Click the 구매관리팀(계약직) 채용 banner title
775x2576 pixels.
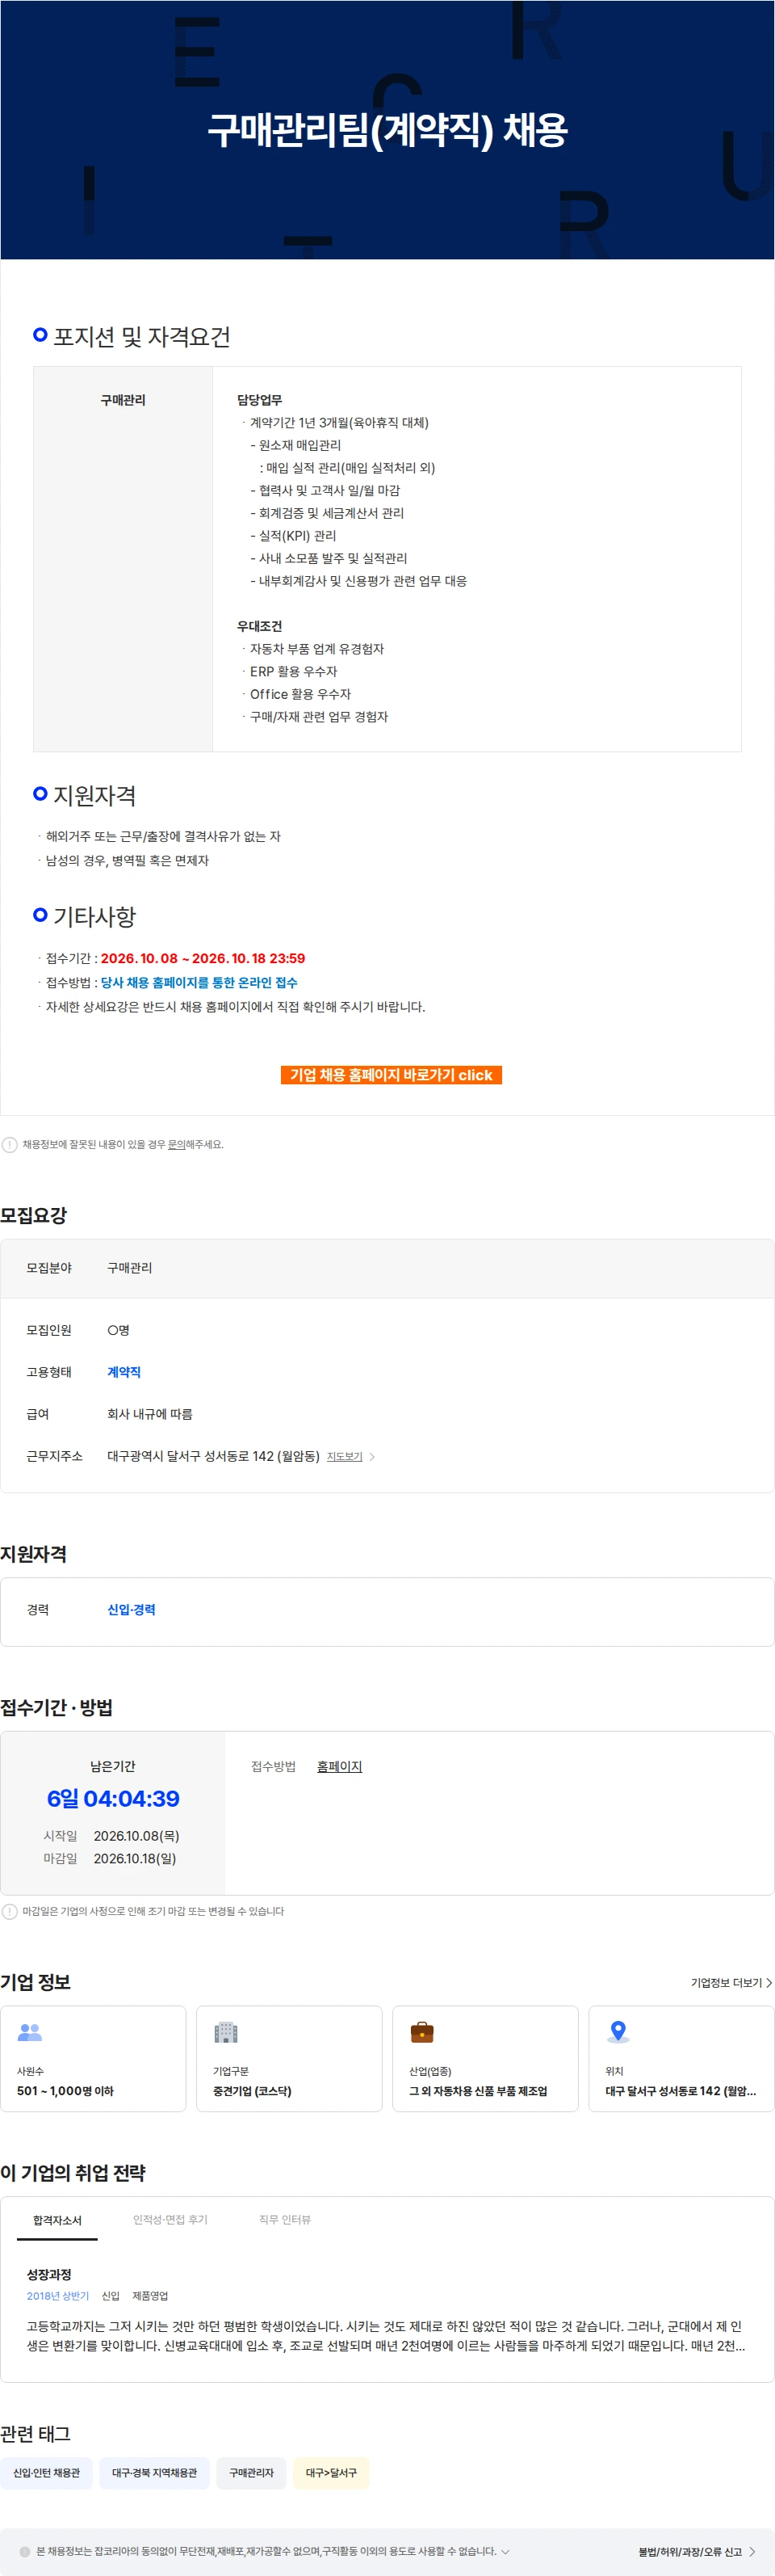tap(387, 130)
